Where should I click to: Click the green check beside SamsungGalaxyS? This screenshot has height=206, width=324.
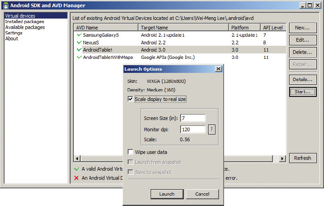pos(79,35)
